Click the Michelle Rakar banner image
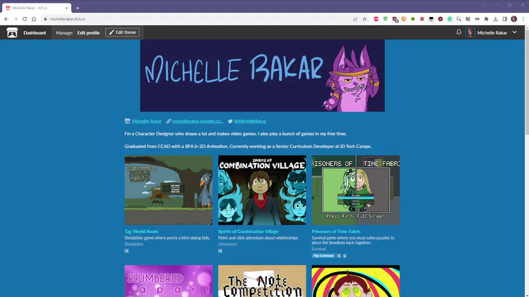 263,76
